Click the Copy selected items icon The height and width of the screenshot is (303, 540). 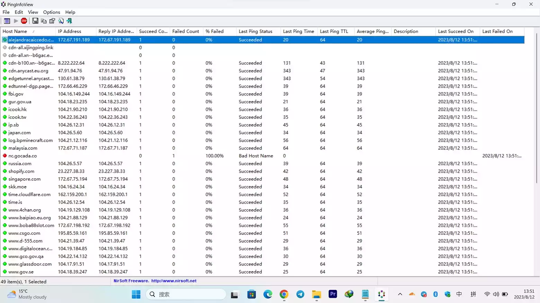[44, 21]
